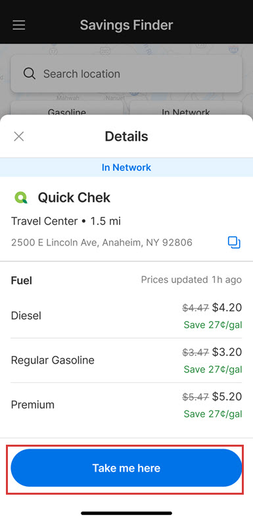The height and width of the screenshot is (521, 253).
Task: Tap the Quick Chek station name
Action: [x=74, y=198]
